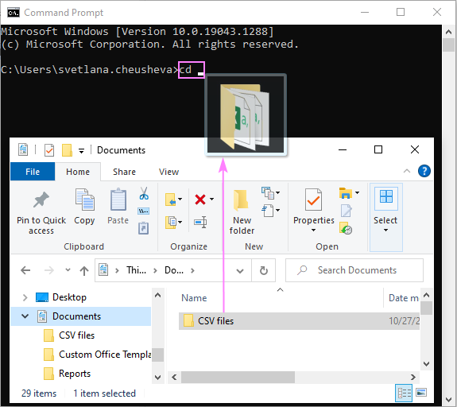The height and width of the screenshot is (407, 457).
Task: Collapse the ribbon with chevron
Action: click(407, 171)
